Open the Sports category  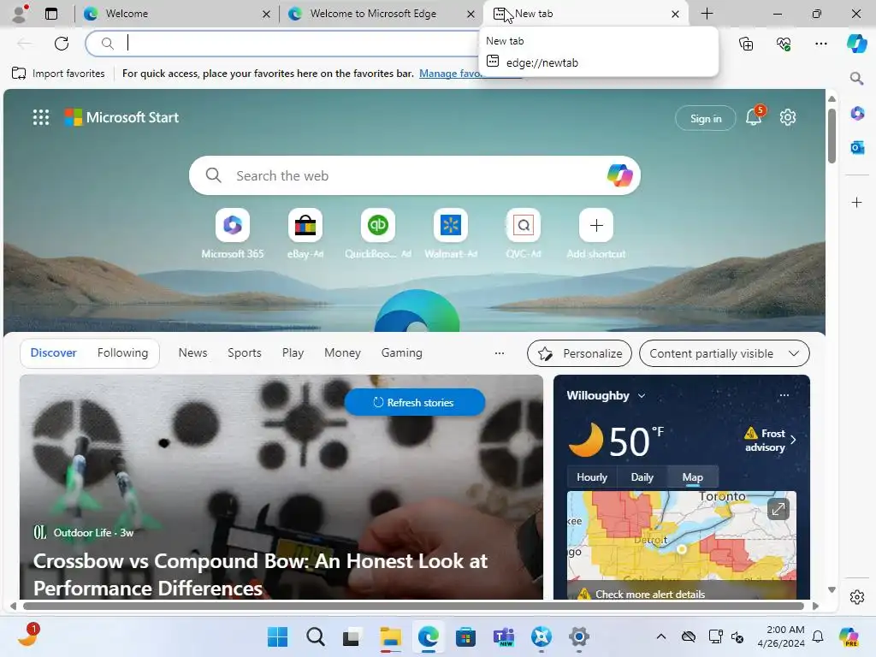click(244, 353)
